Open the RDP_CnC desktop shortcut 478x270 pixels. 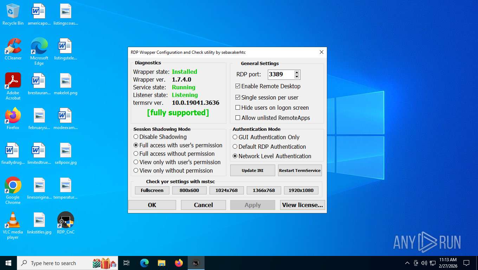coord(66,223)
